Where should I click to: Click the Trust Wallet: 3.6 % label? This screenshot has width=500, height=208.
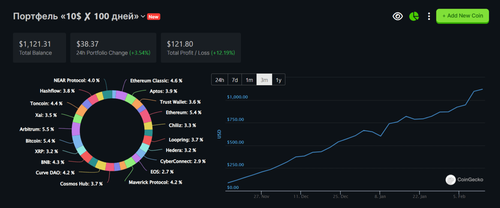(x=180, y=102)
